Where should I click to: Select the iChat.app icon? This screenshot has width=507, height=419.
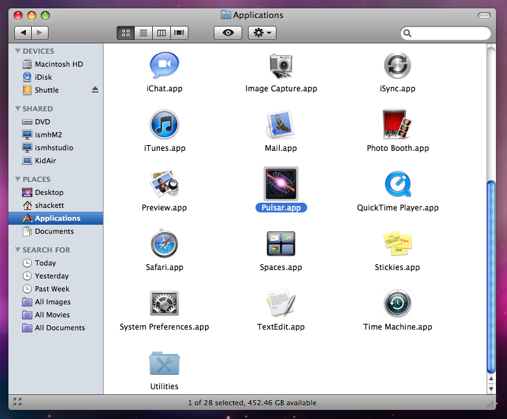click(164, 65)
